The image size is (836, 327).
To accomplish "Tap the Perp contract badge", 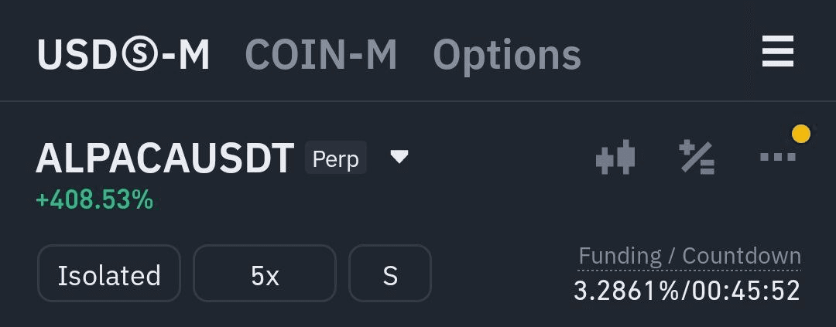I will click(335, 158).
